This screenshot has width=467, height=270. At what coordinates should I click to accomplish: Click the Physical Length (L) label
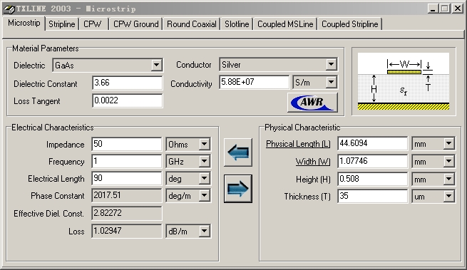coord(298,144)
